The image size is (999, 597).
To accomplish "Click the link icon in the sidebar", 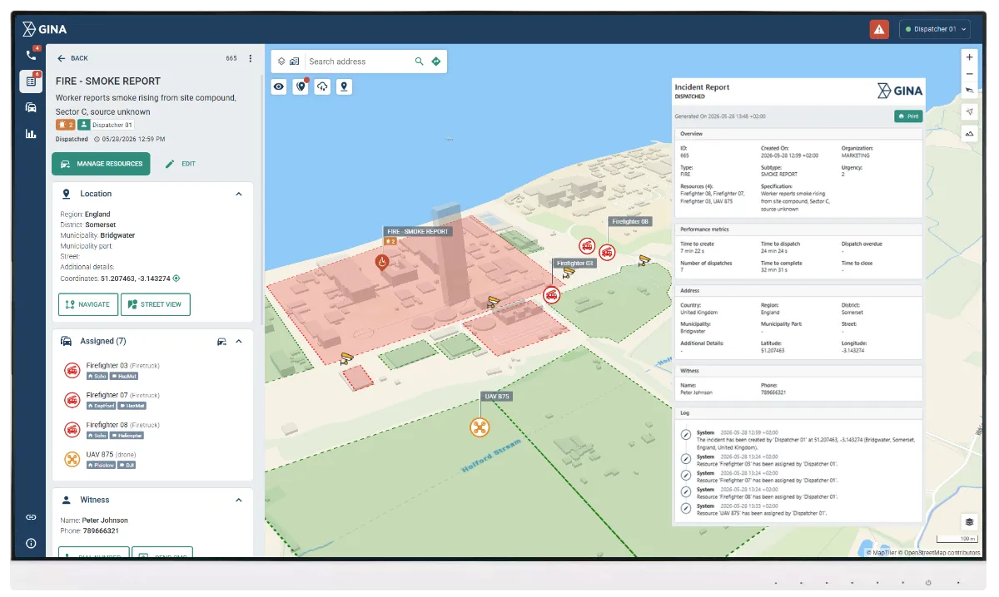I will 31,517.
